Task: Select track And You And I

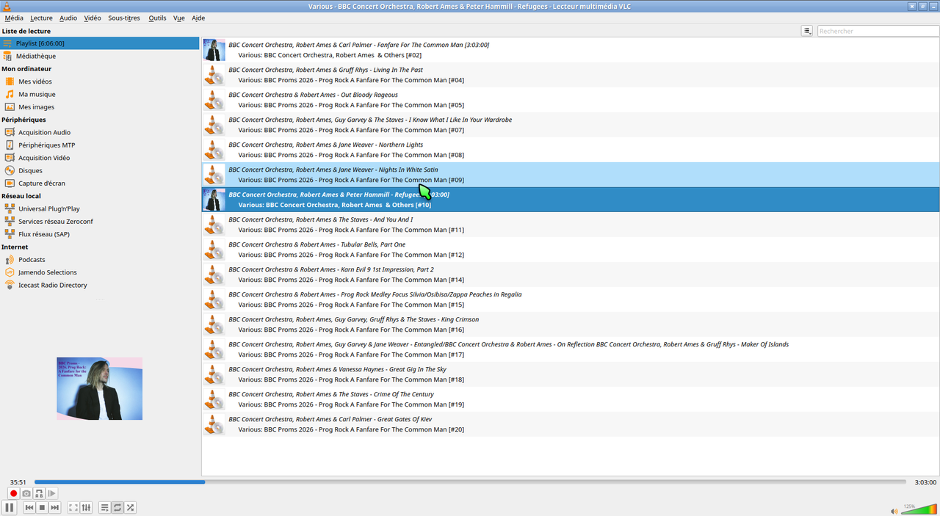Action: click(x=571, y=225)
